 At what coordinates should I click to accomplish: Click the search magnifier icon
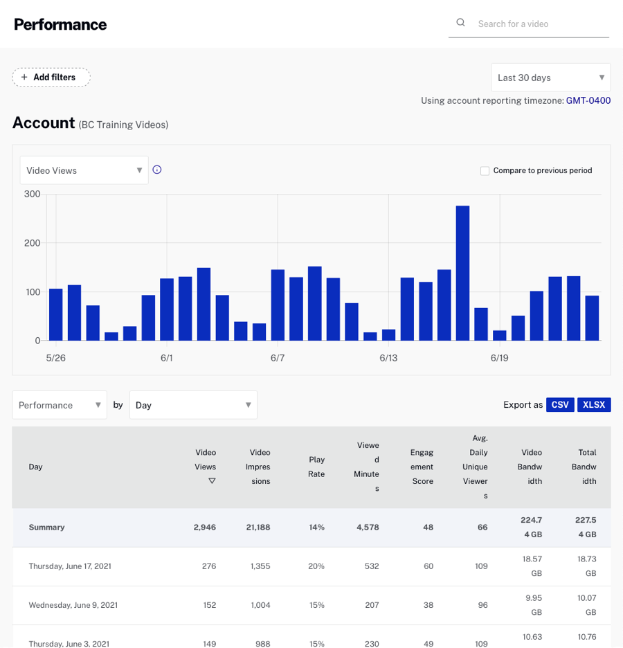pyautogui.click(x=460, y=23)
